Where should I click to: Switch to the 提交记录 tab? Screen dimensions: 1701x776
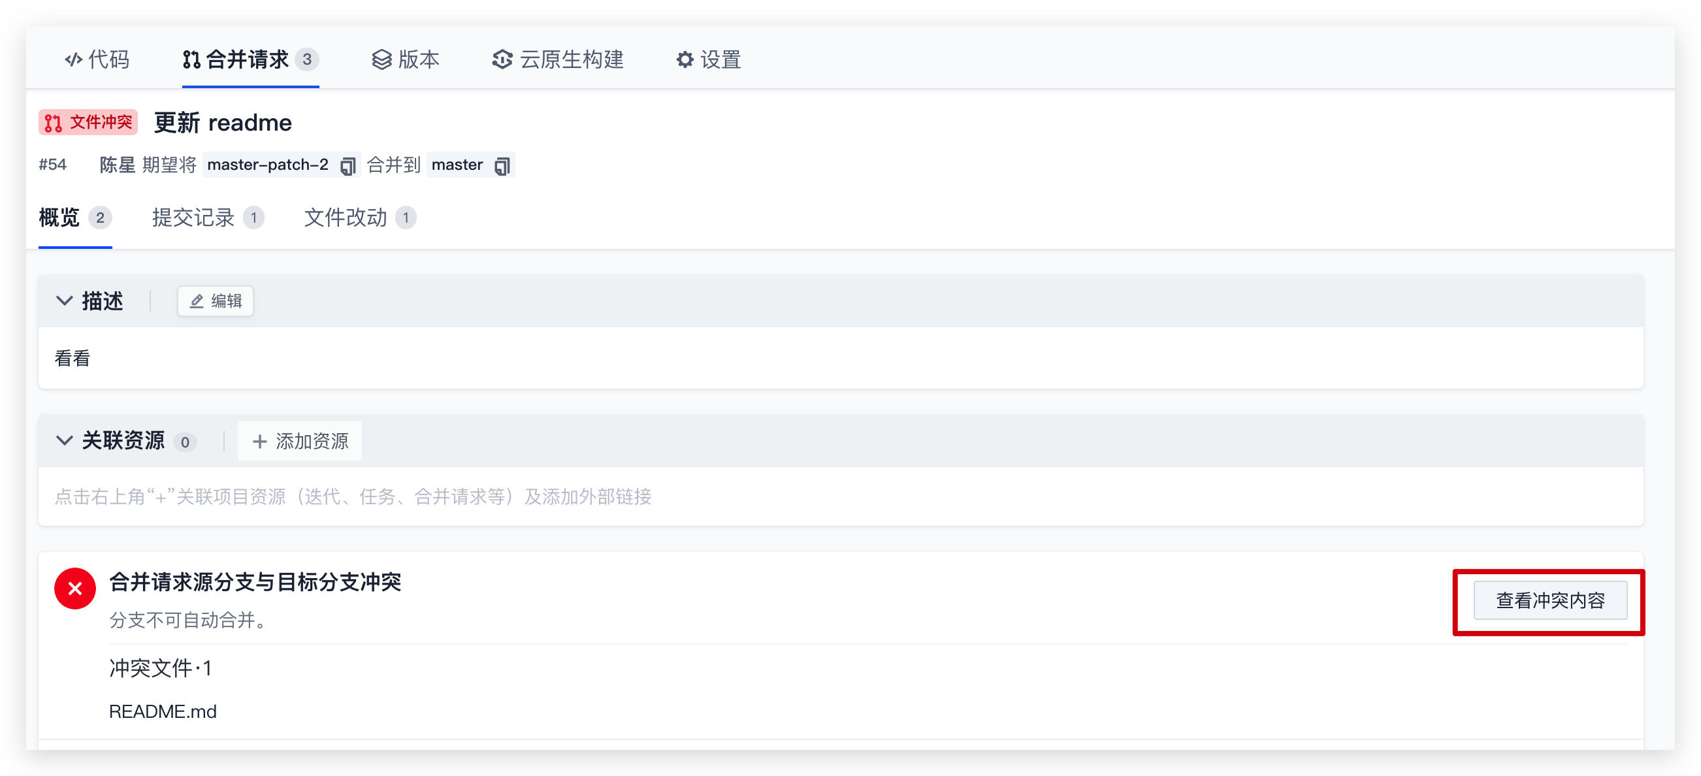[208, 218]
